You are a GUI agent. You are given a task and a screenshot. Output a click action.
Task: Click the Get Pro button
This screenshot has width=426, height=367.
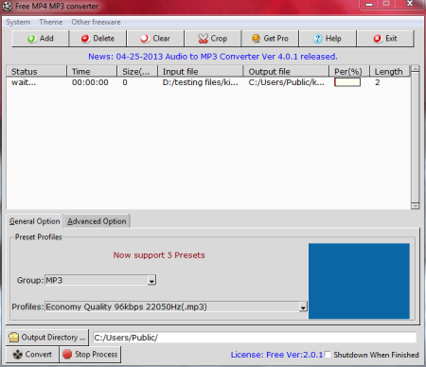[x=270, y=39]
